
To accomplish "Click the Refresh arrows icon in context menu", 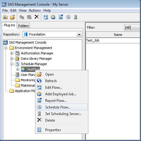I will click(x=39, y=81).
